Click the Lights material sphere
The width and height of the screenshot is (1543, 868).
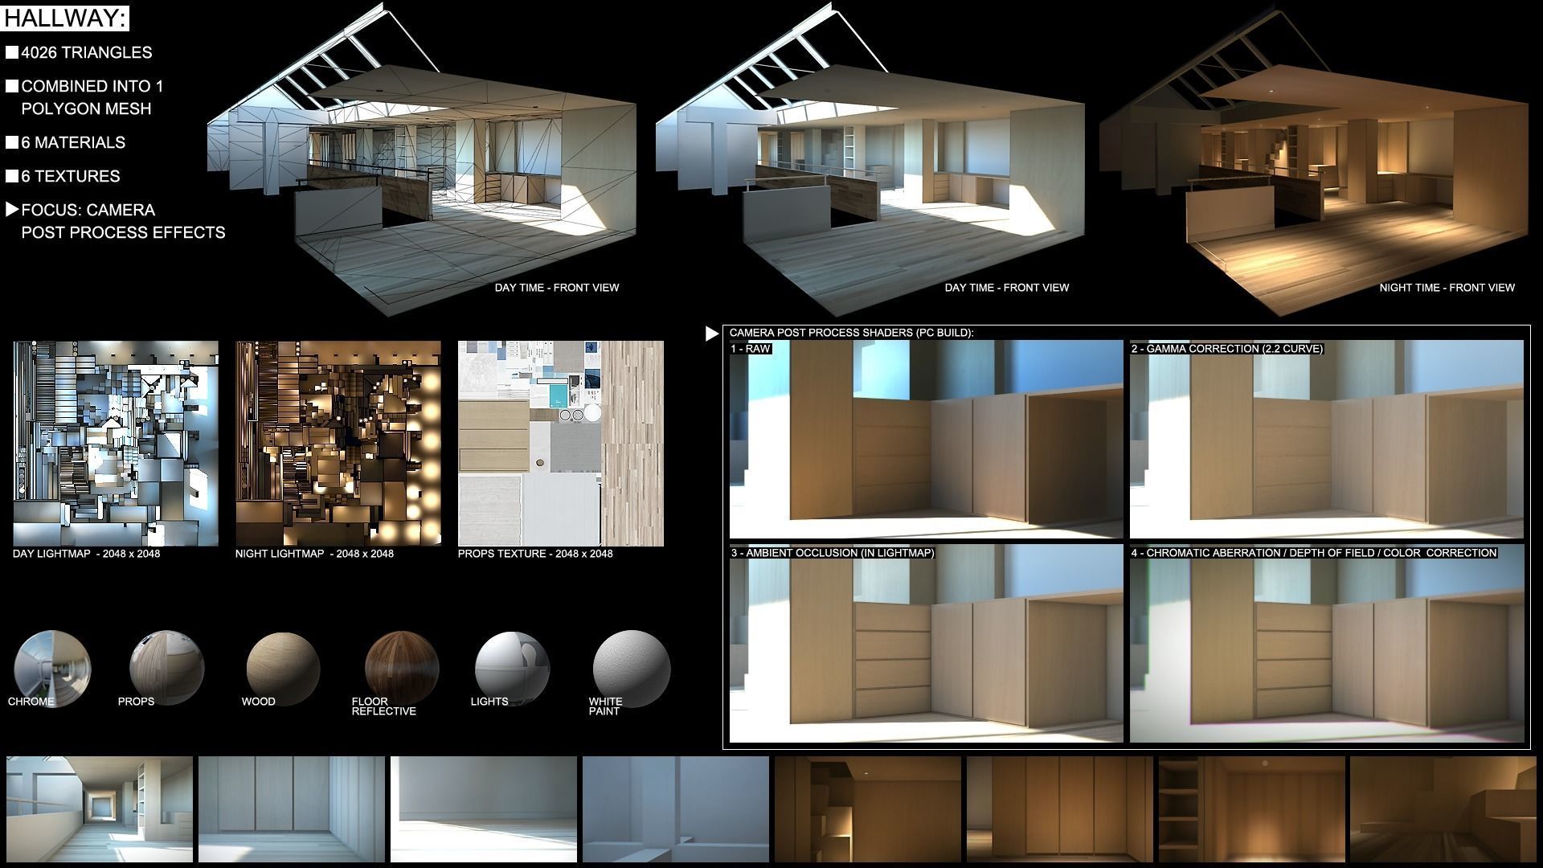(512, 667)
